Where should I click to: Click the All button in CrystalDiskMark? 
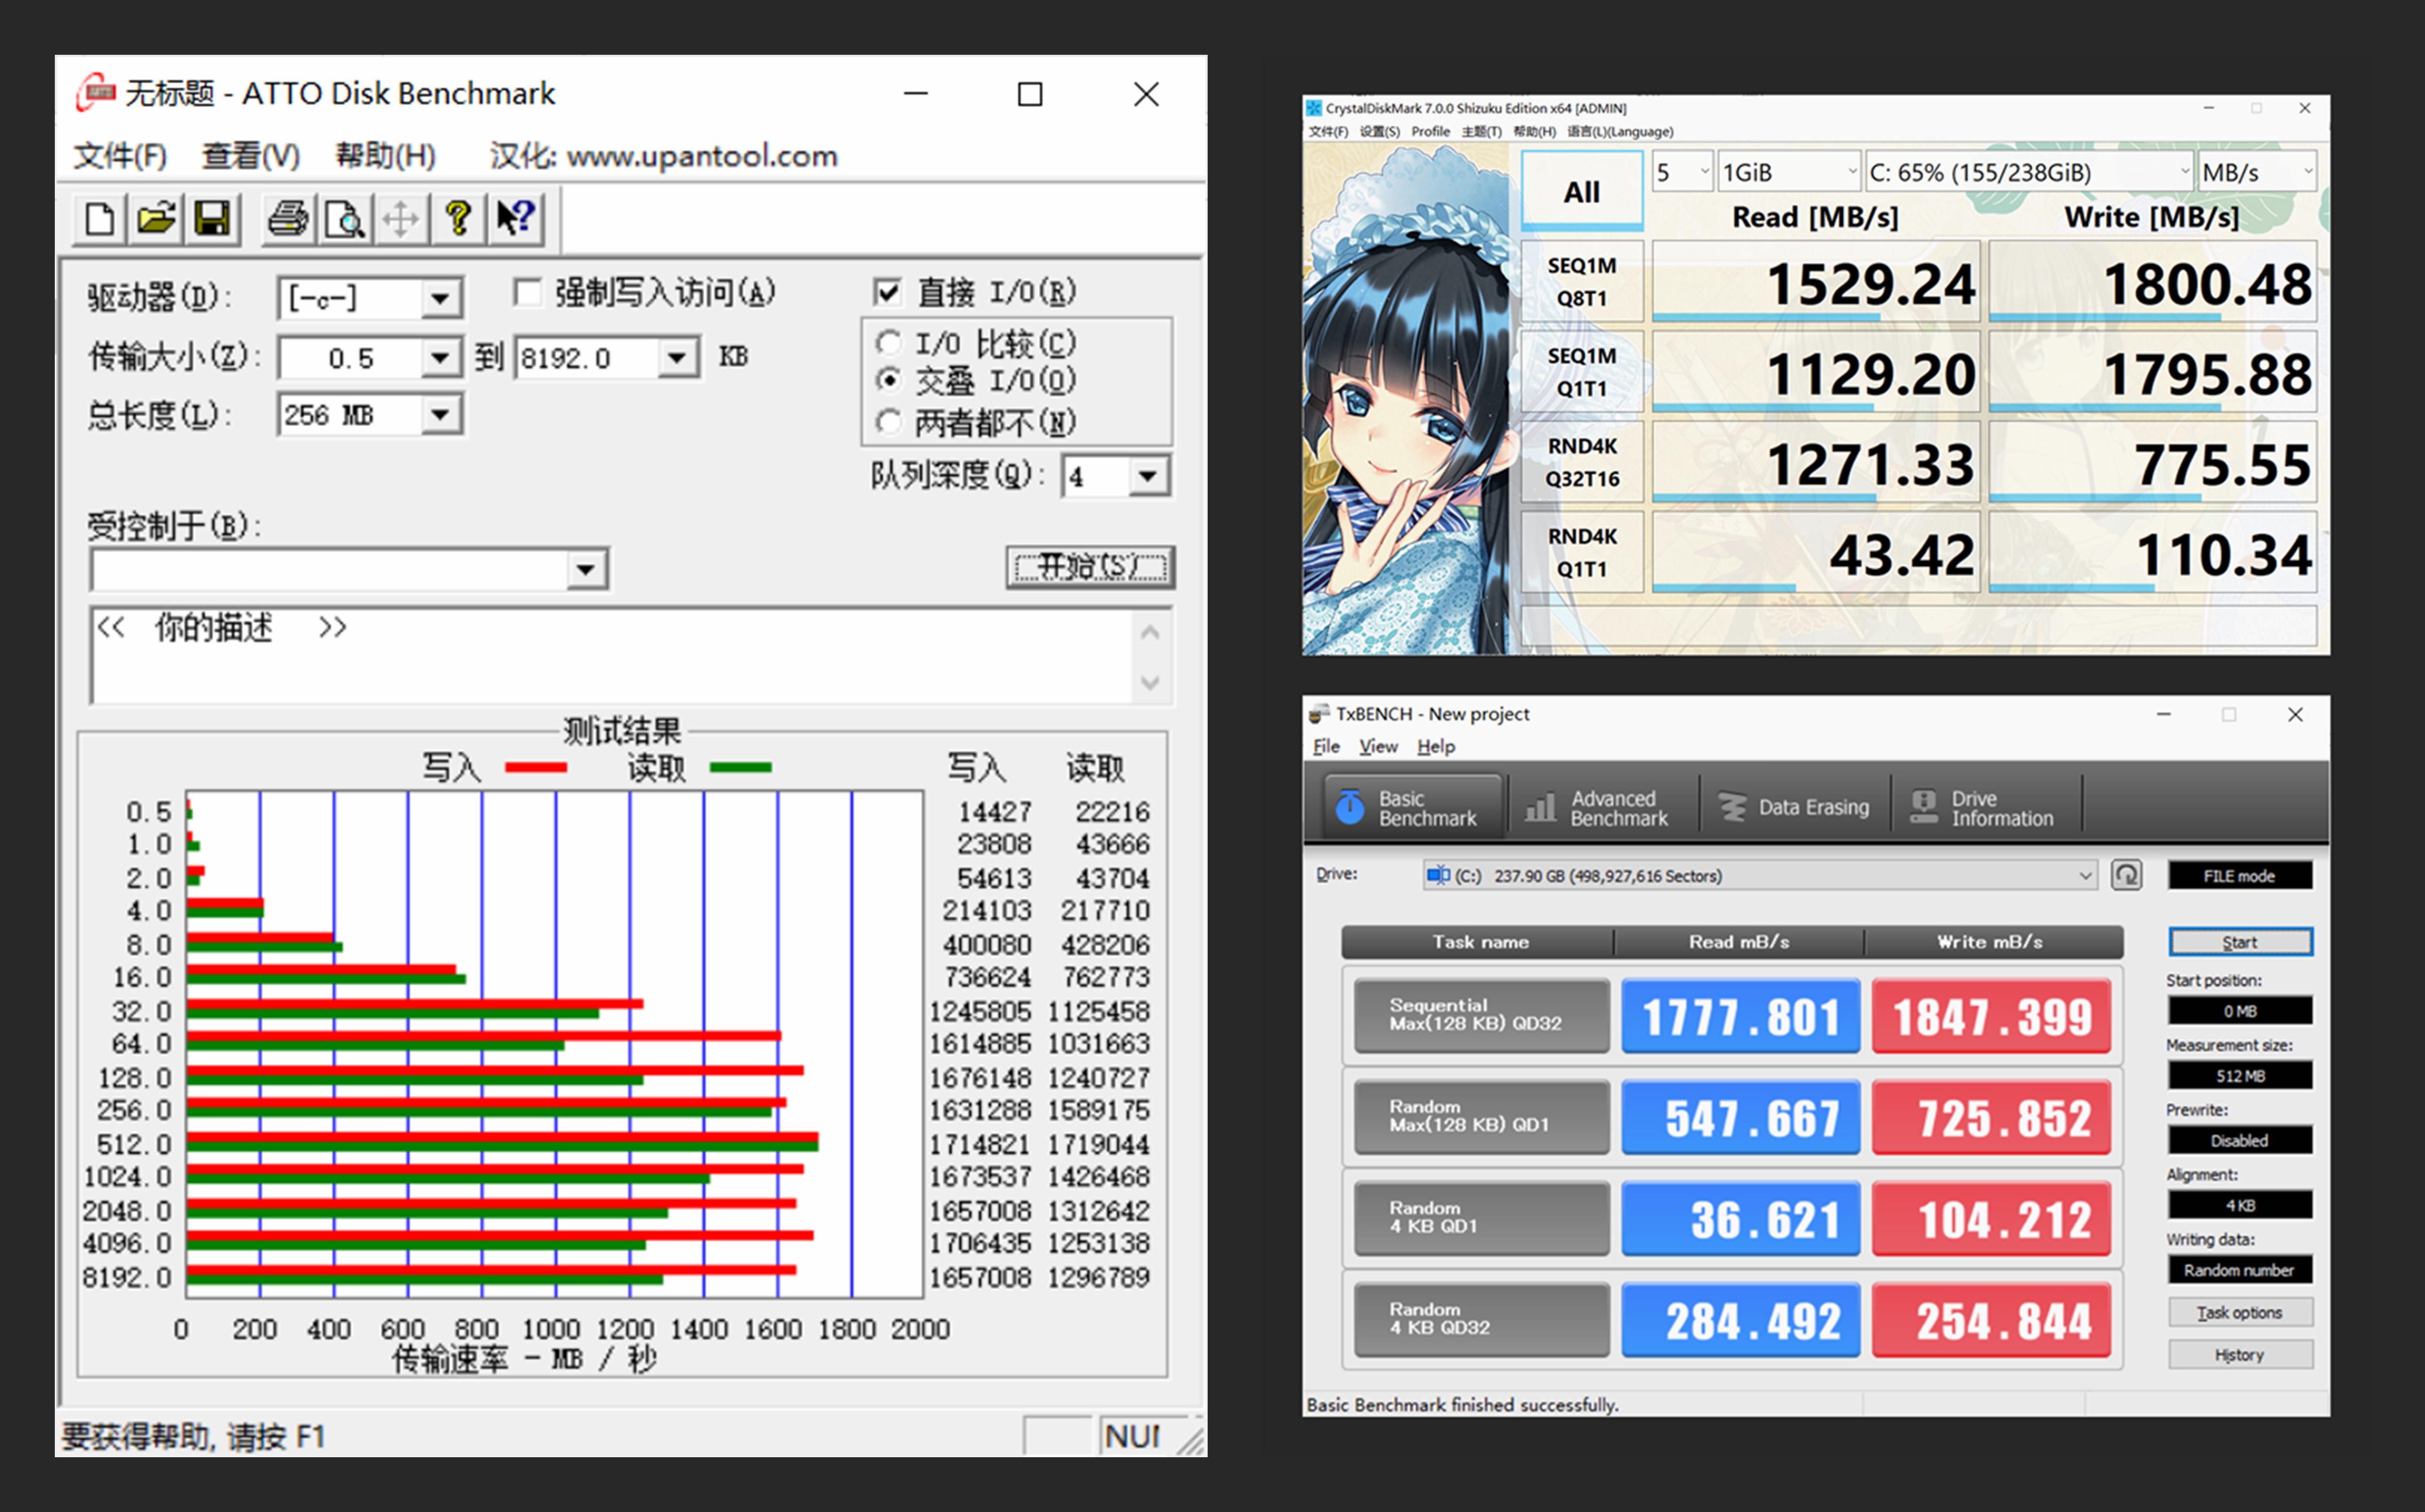[x=1582, y=191]
